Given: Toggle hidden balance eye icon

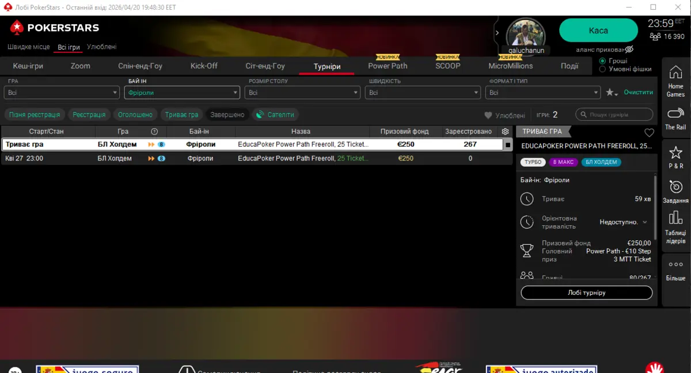Looking at the screenshot, I should pos(629,49).
